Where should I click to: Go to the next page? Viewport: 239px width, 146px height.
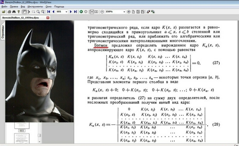point(71,12)
